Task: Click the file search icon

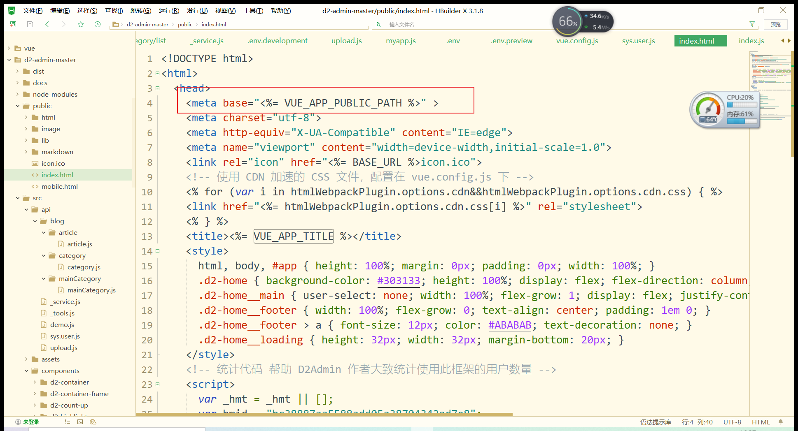Action: [377, 25]
